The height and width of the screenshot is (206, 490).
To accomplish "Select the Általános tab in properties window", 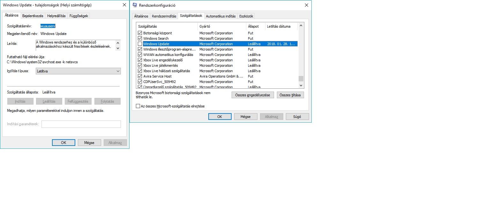I will (11, 15).
